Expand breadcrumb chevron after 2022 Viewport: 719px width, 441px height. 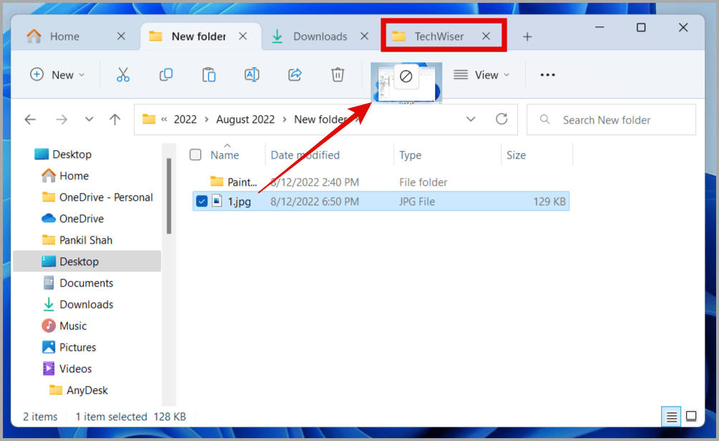tap(206, 119)
